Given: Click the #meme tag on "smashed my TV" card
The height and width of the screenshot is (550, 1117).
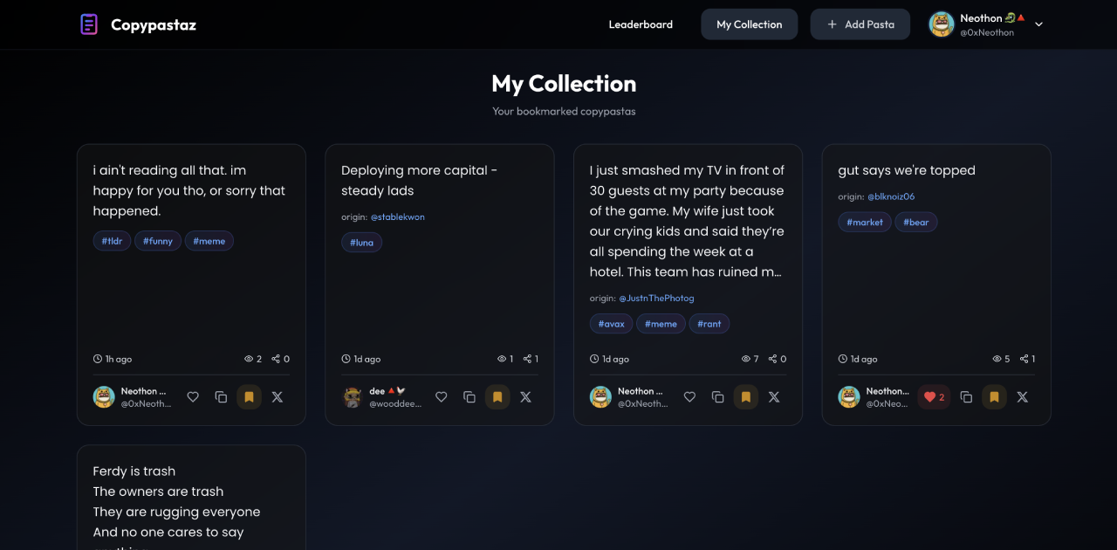Looking at the screenshot, I should [x=661, y=324].
